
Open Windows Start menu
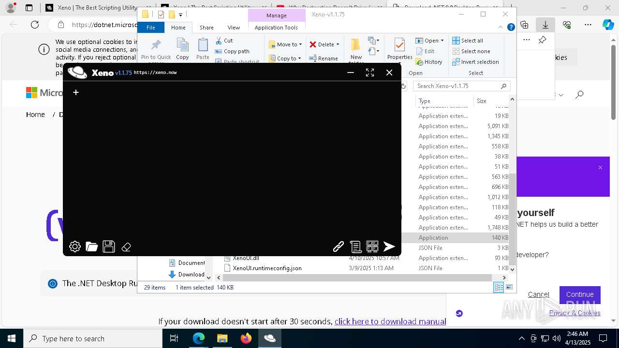(12, 338)
